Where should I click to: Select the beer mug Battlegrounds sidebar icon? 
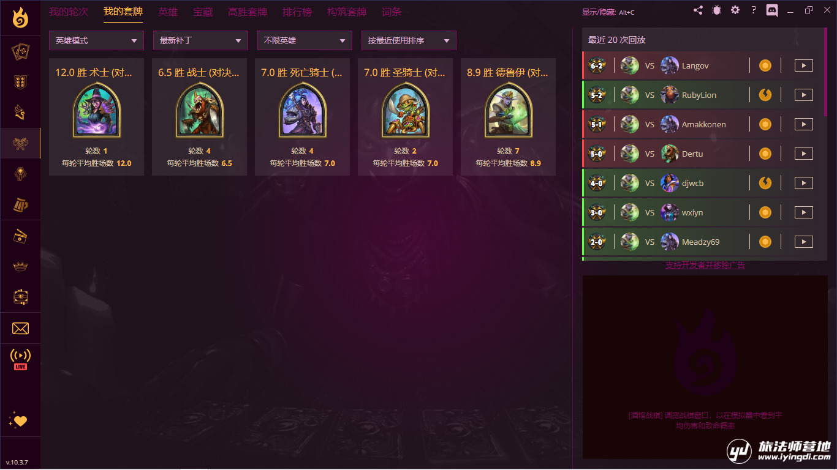coord(20,205)
